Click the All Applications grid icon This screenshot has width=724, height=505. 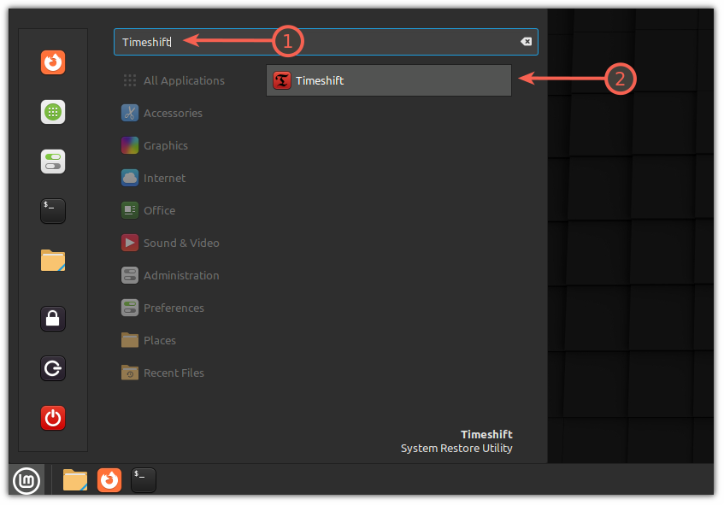[130, 80]
